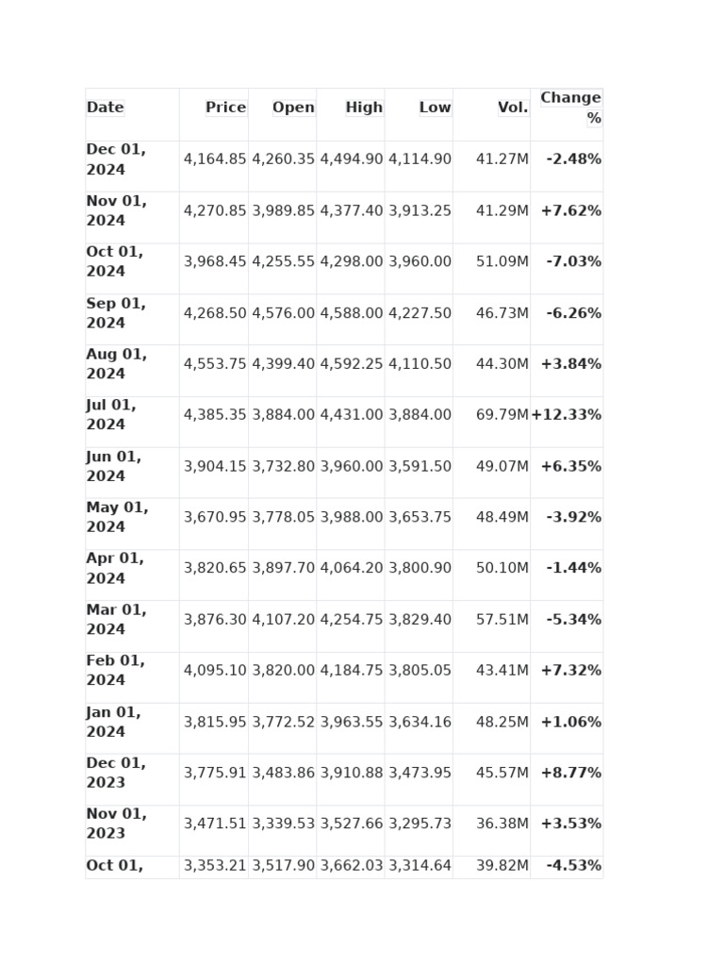Click the Jul 01, 2024 date cell
The height and width of the screenshot is (966, 724).
[x=111, y=415]
